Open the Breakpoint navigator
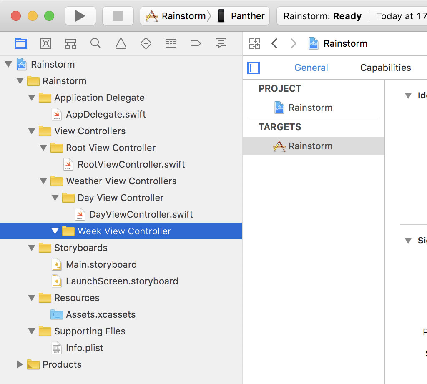The height and width of the screenshot is (384, 427). coord(196,43)
